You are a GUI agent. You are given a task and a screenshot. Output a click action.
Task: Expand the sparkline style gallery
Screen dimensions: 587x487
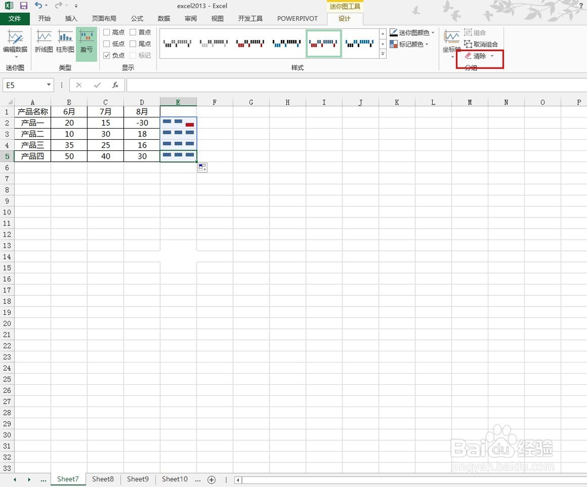coord(383,55)
